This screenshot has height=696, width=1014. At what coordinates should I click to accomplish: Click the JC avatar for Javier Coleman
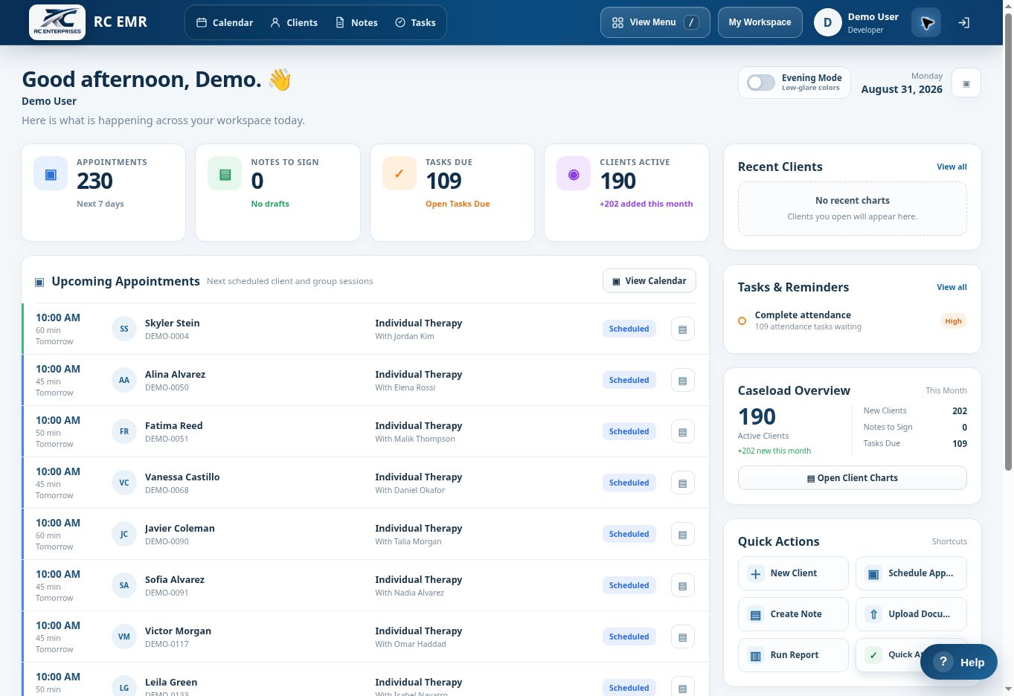click(x=124, y=534)
